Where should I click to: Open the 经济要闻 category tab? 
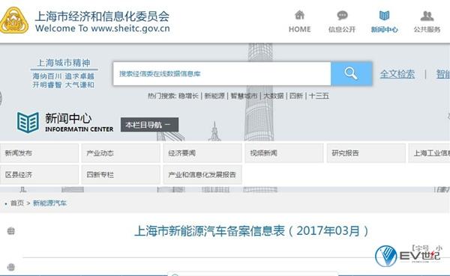tap(202, 153)
